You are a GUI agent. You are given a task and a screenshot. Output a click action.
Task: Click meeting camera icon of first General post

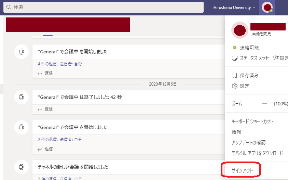(21, 52)
